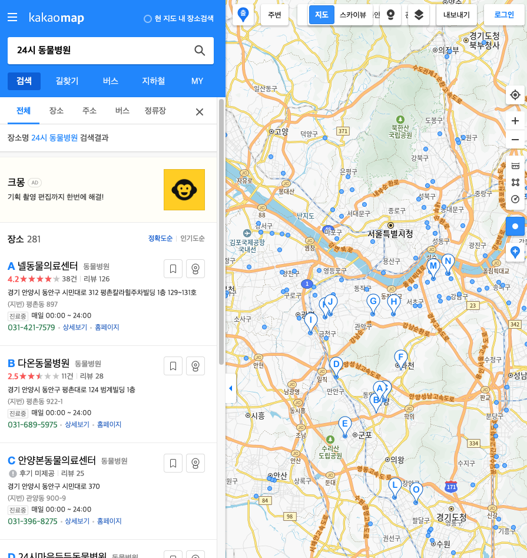The image size is (527, 558).
Task: Activate the roadview pin tool
Action: (390, 15)
